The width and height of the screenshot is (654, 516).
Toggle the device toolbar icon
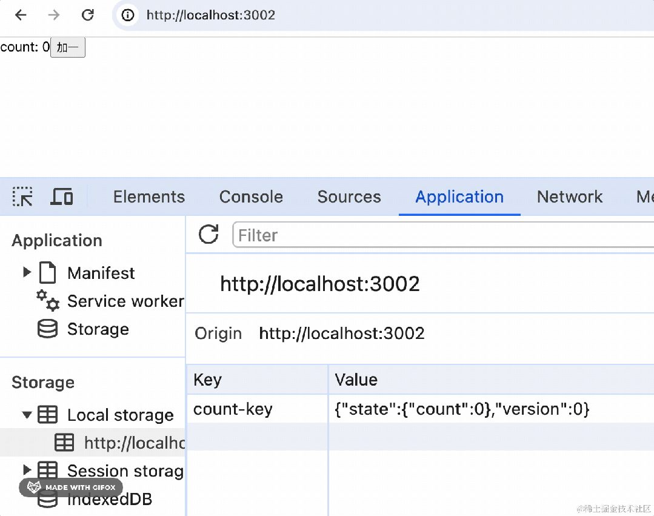point(61,196)
